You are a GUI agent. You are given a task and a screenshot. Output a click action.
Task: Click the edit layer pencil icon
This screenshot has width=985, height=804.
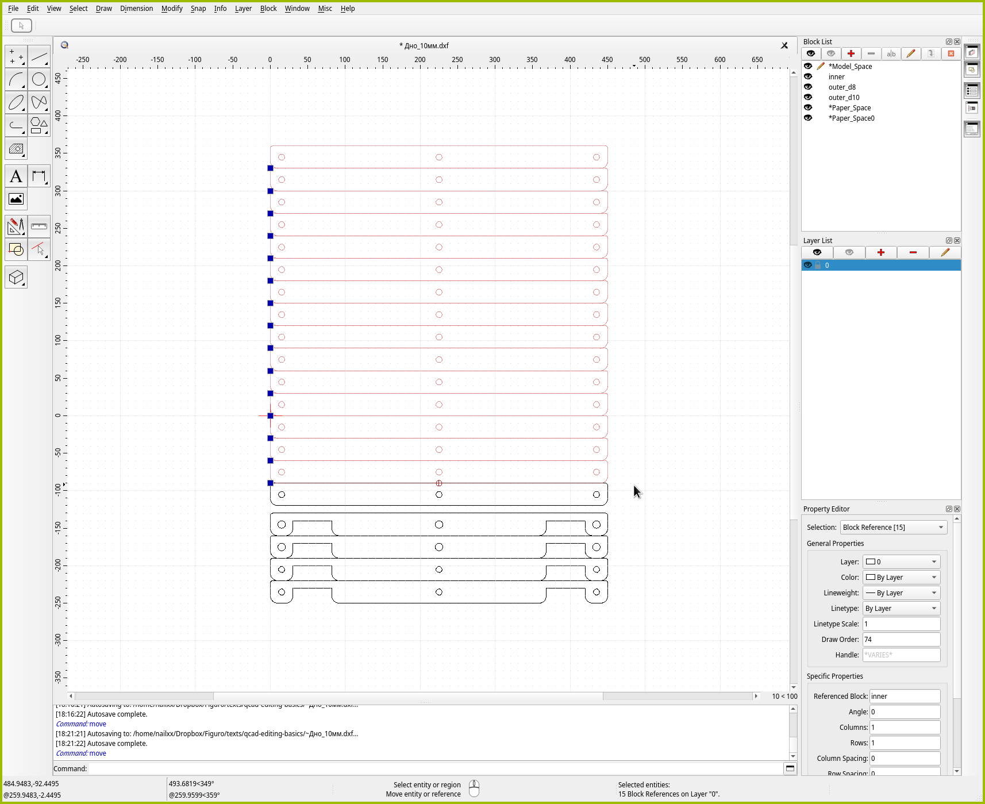tap(945, 252)
